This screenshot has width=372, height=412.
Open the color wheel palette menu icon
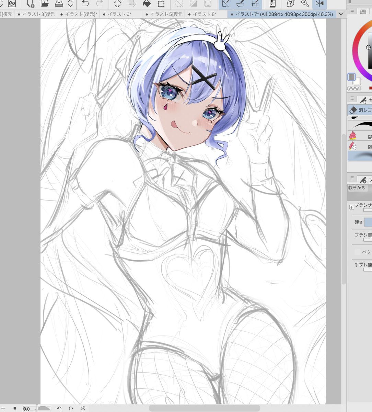351,11
